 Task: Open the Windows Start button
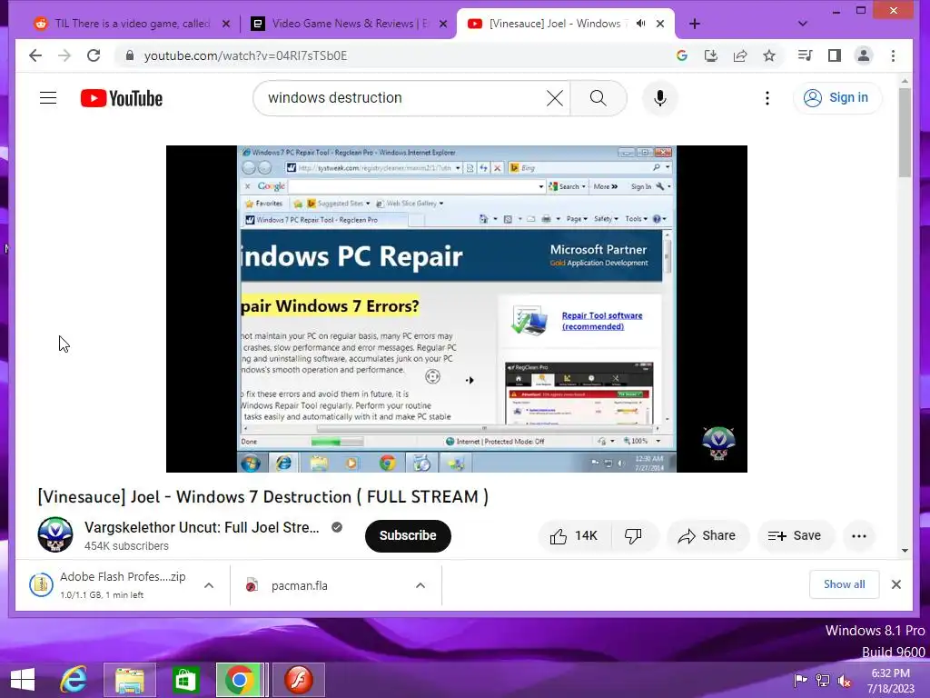click(x=23, y=680)
